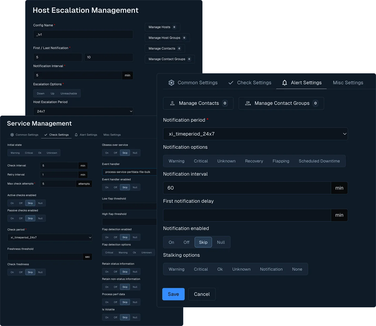Toggle Recovery notification option
The height and width of the screenshot is (326, 376).
(254, 161)
